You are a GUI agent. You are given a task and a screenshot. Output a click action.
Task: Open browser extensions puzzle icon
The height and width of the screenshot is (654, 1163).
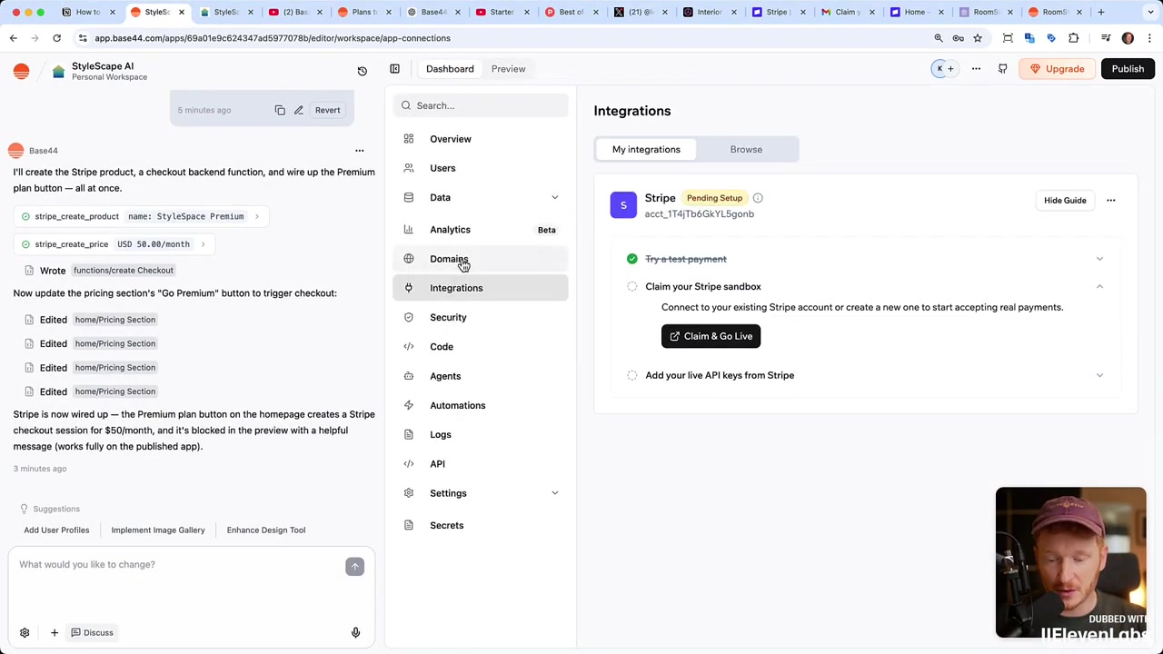1074,38
